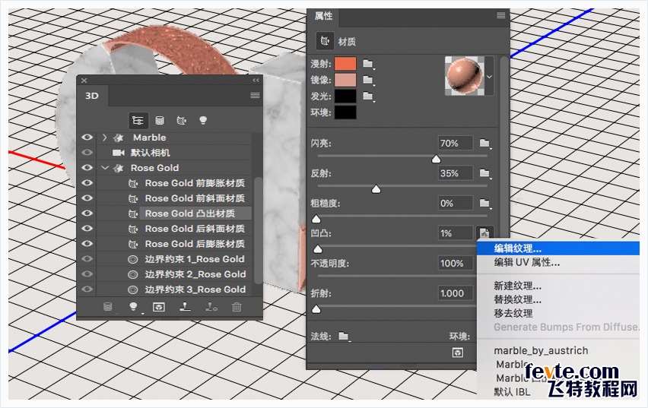Open bump (凹凸) texture icon
The height and width of the screenshot is (408, 648).
click(x=484, y=232)
